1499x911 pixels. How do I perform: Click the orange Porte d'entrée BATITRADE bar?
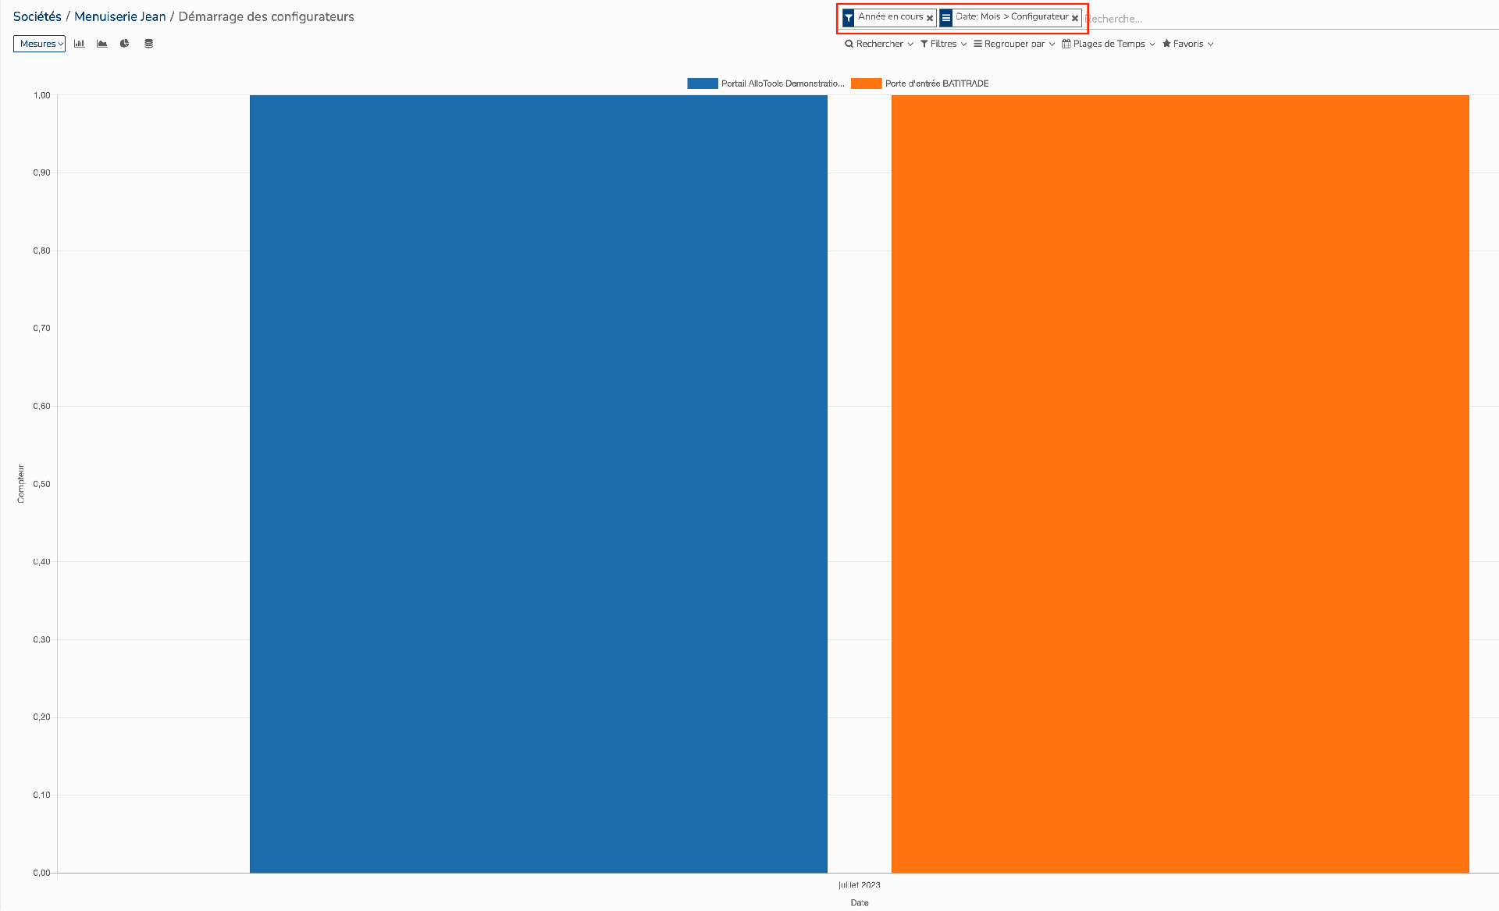[1180, 484]
